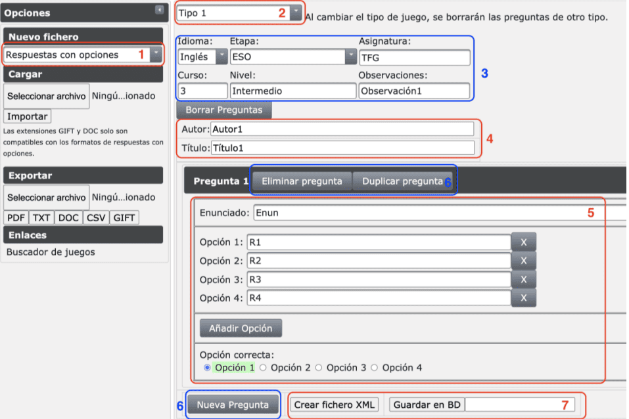Export in GIFT format
629x419 pixels.
124,218
